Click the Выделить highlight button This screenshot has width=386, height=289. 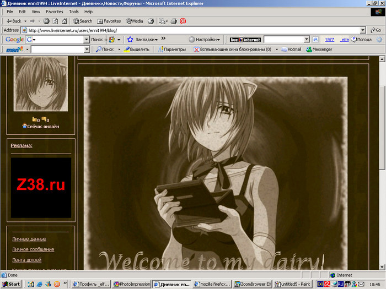(x=137, y=50)
